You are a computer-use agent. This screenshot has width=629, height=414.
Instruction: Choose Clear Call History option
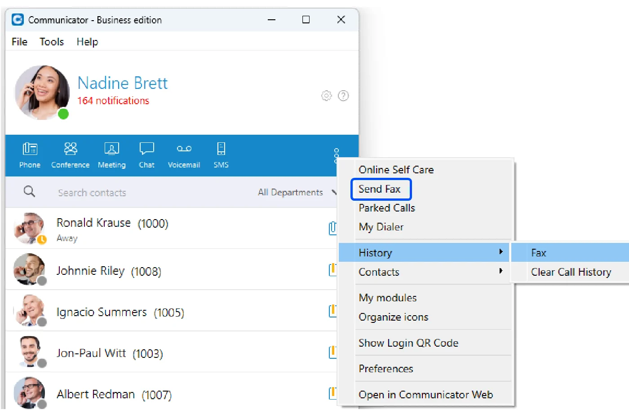pos(571,272)
